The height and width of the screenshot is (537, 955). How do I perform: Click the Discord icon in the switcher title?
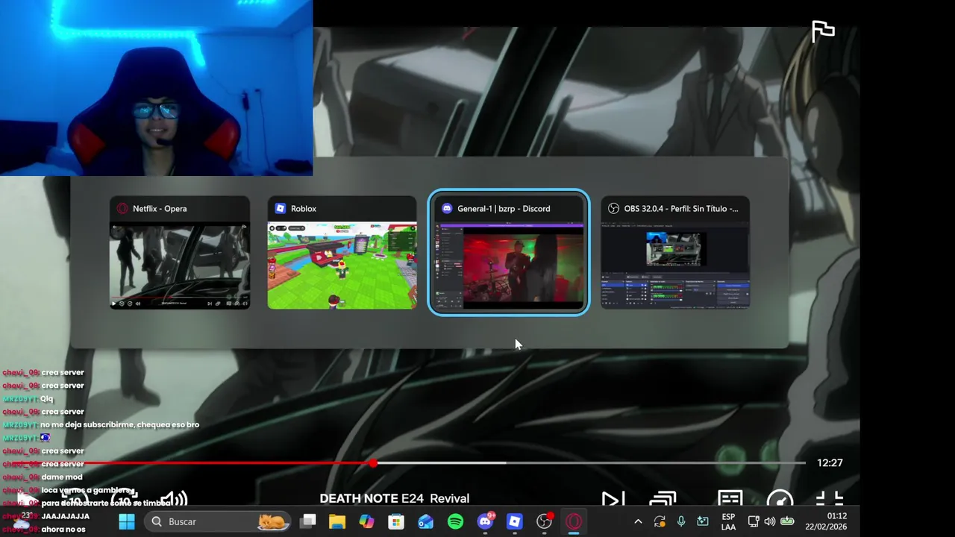click(x=447, y=209)
